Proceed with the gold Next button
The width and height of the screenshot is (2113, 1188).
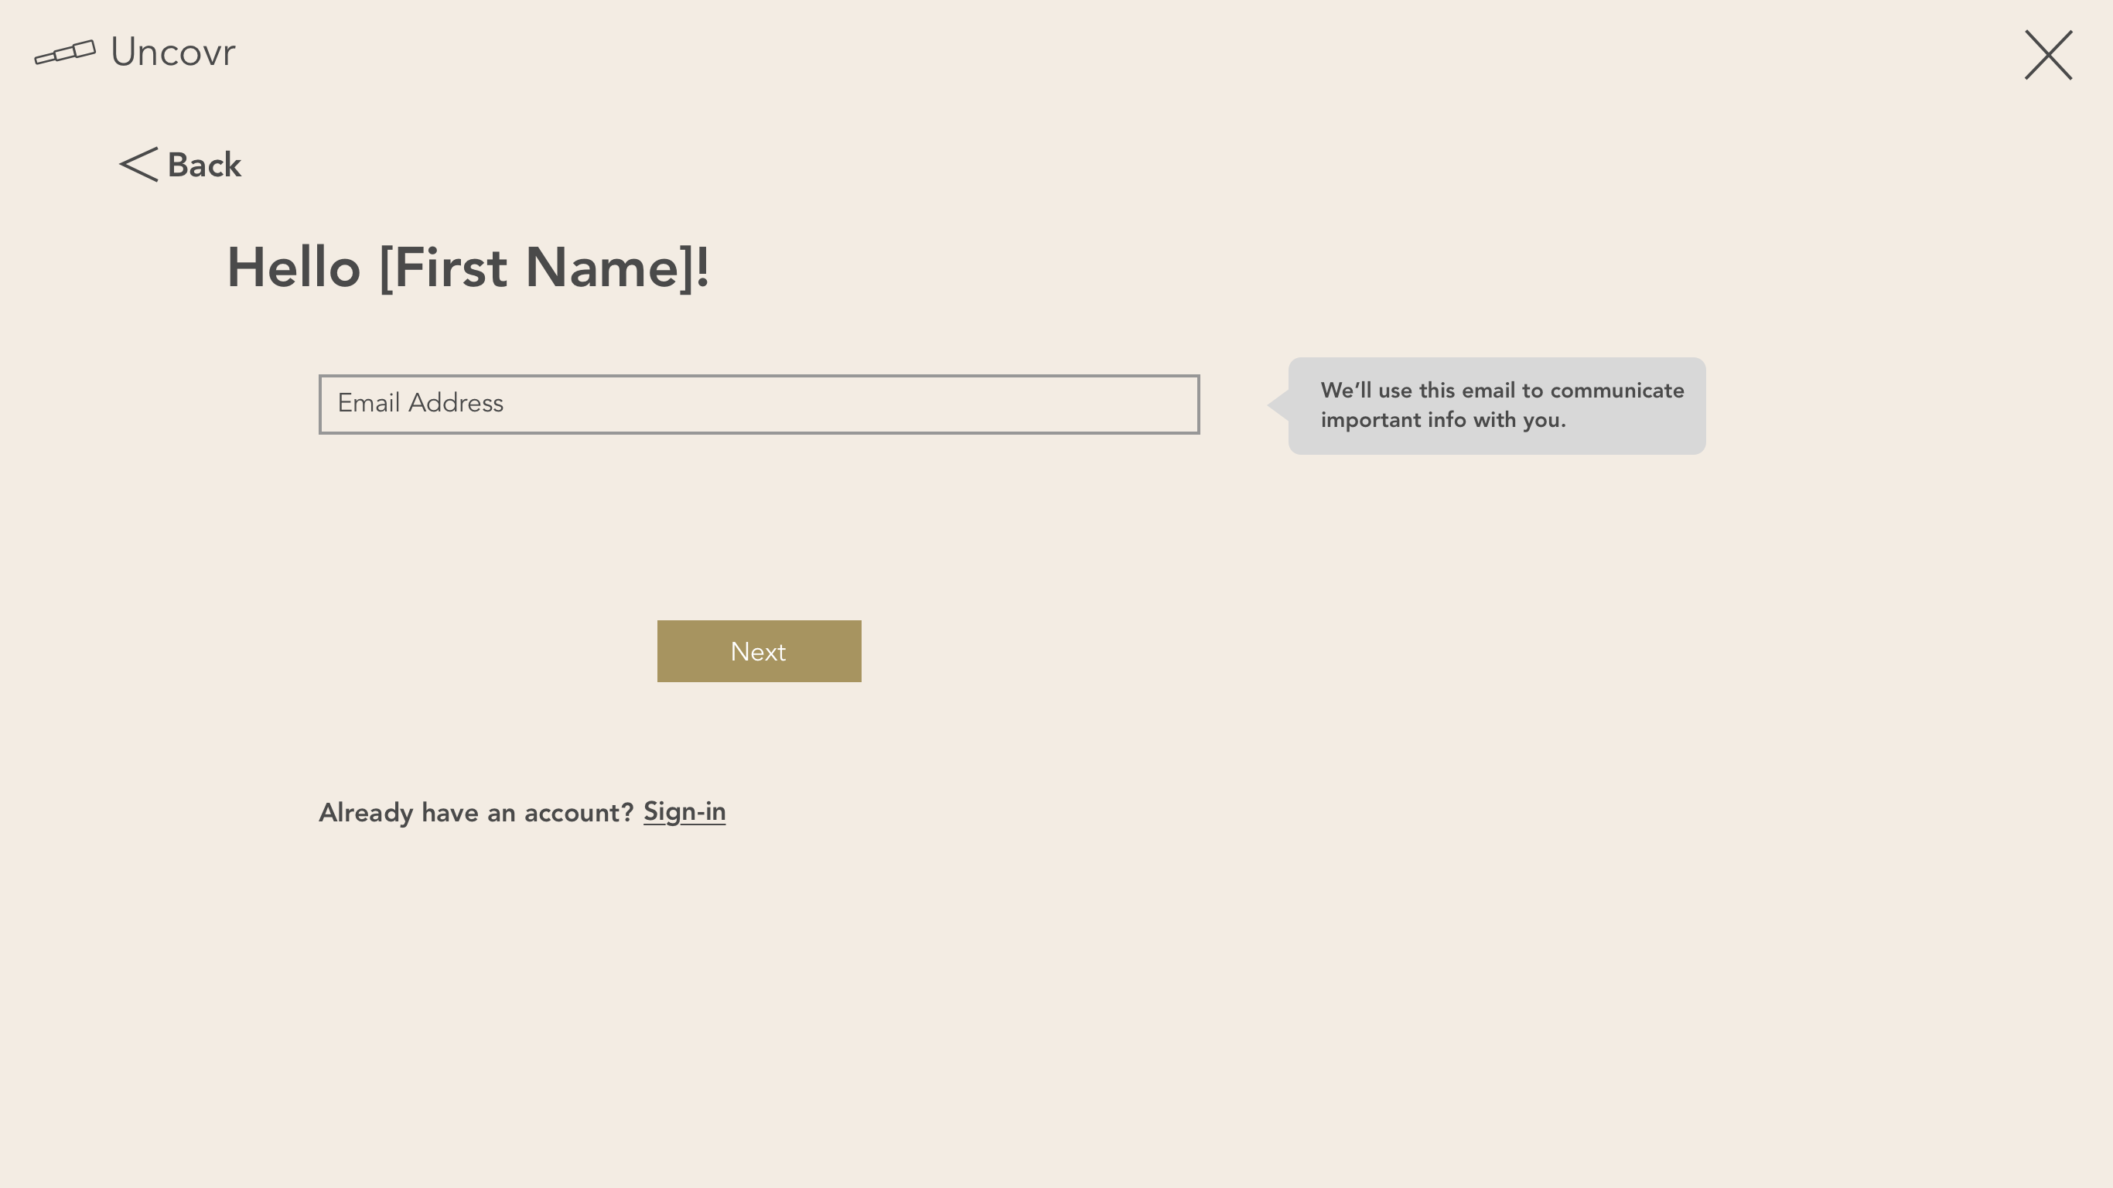tap(759, 651)
